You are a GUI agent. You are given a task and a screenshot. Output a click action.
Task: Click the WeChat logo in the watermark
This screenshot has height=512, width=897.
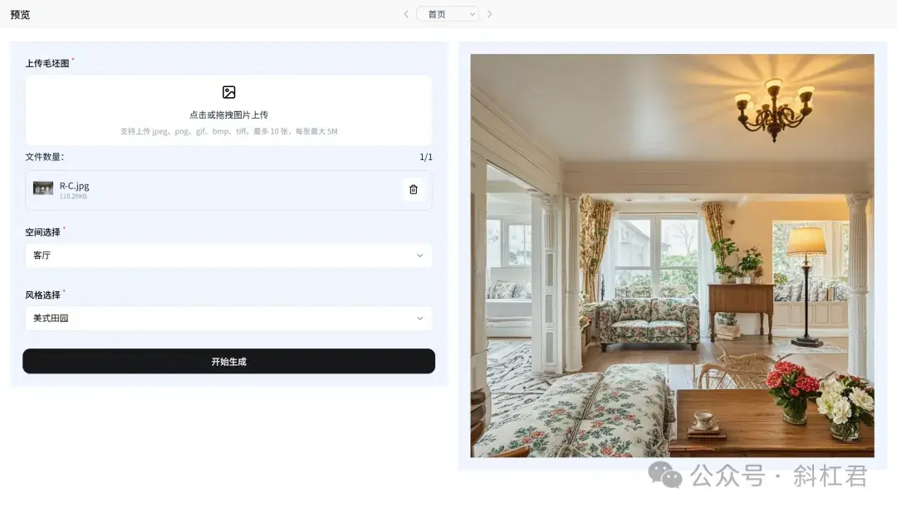(x=664, y=475)
